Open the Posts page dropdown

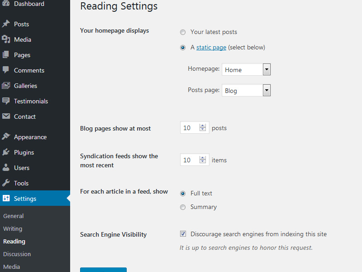pyautogui.click(x=267, y=90)
